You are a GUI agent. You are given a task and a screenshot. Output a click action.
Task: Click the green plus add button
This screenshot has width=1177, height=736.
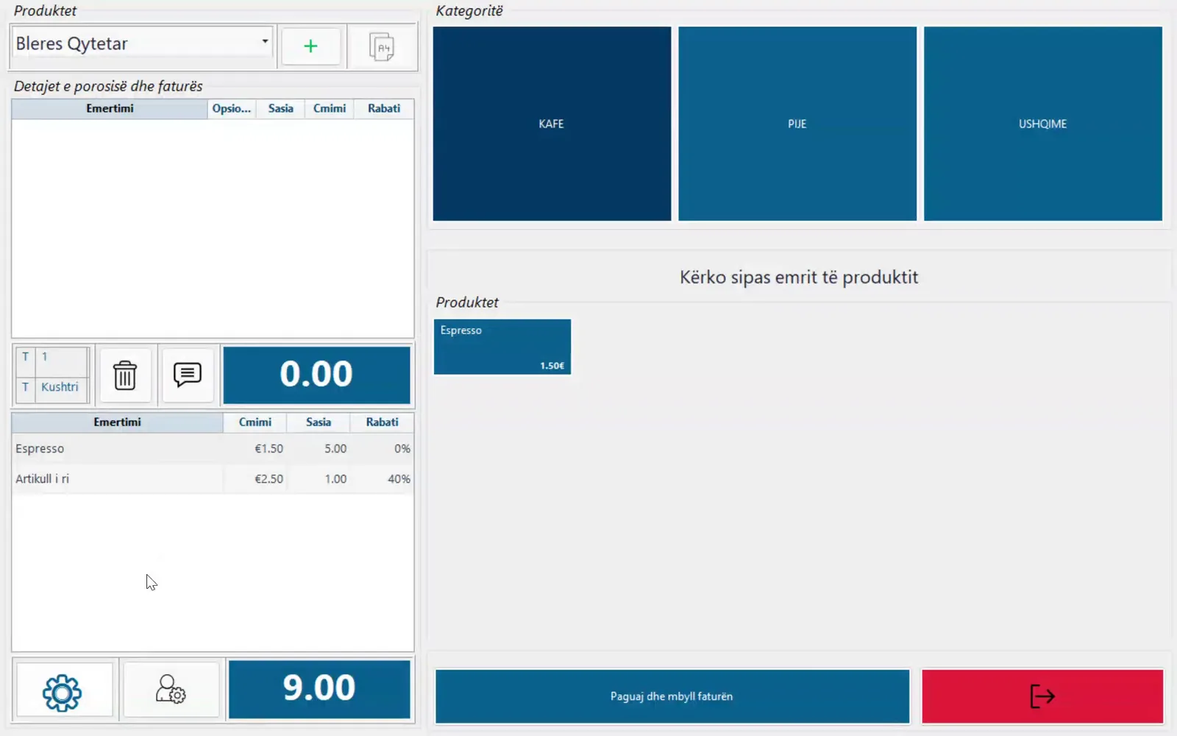(x=310, y=46)
